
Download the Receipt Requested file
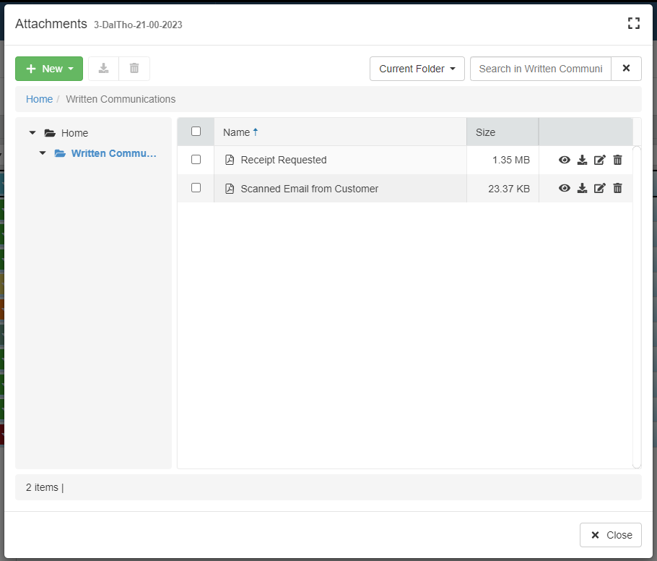coord(582,160)
